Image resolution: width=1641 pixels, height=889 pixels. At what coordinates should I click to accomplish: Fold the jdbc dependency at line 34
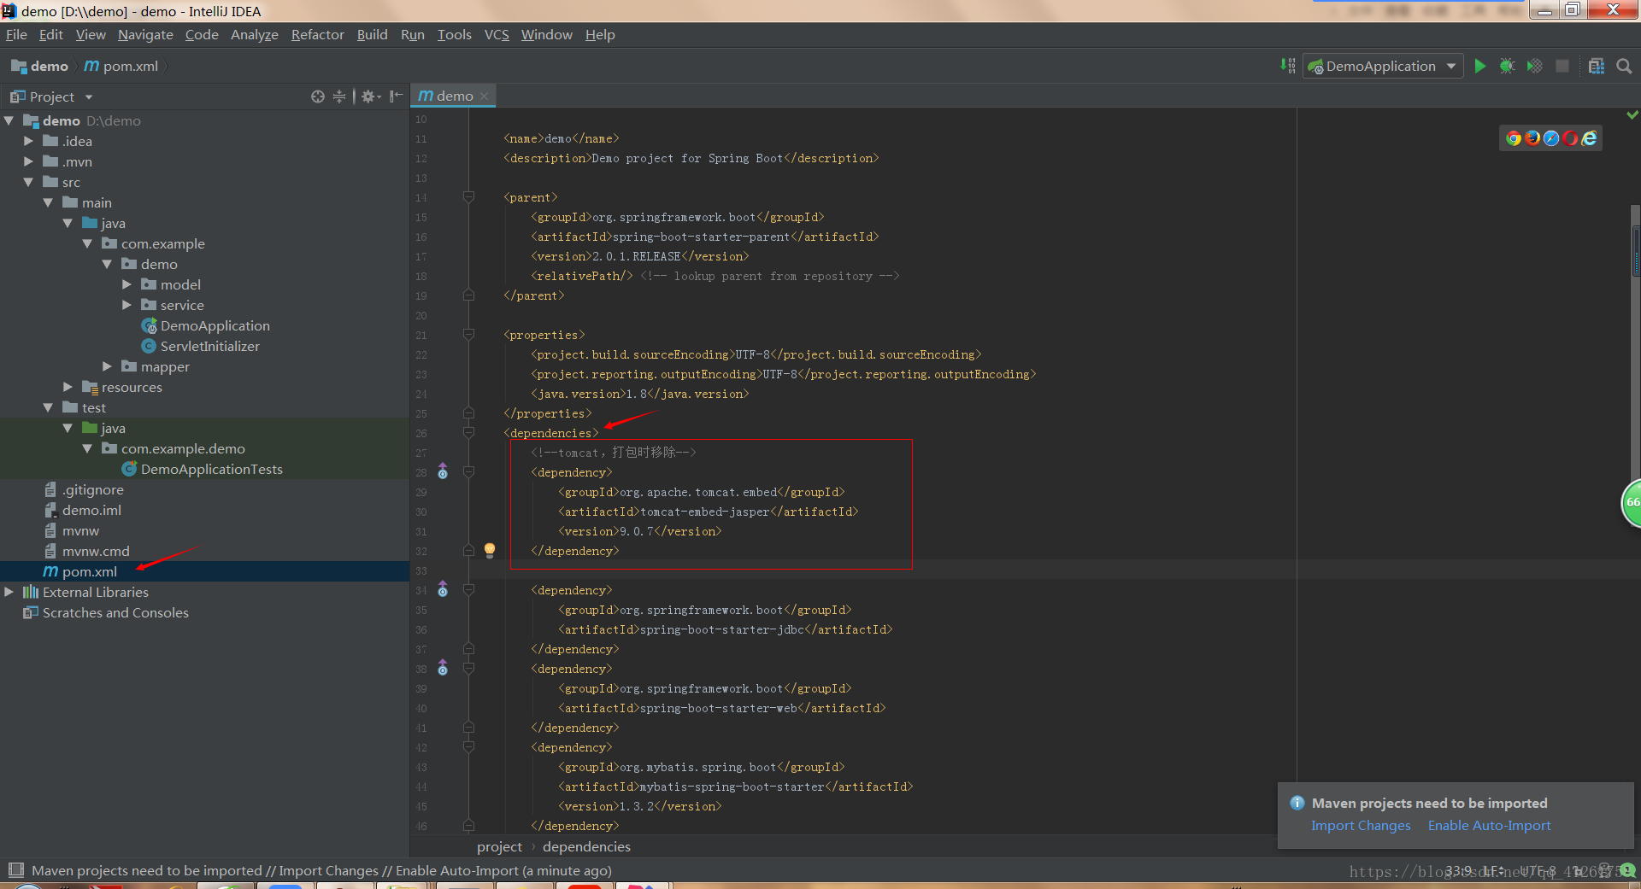tap(468, 590)
